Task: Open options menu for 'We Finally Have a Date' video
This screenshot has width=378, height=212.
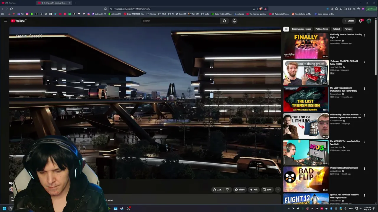Action: tap(364, 35)
